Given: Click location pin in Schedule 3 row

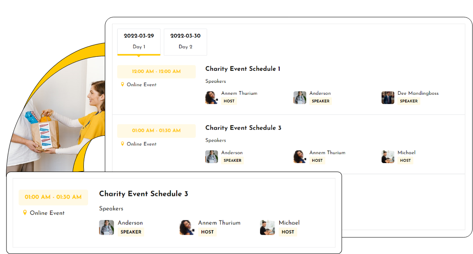Looking at the screenshot, I should 123,144.
